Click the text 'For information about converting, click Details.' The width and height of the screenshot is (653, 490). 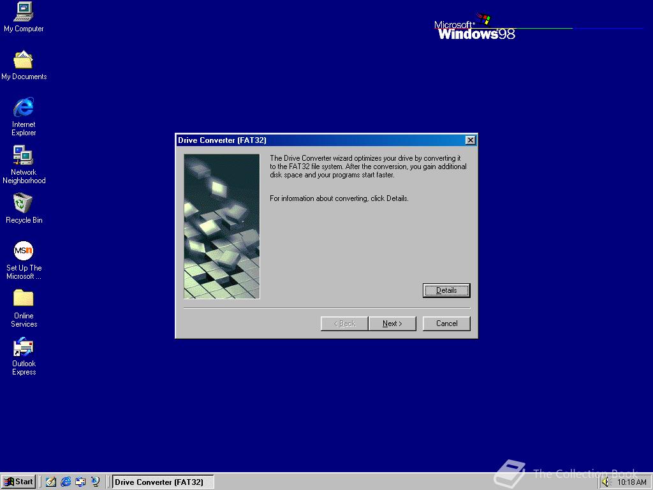click(339, 198)
